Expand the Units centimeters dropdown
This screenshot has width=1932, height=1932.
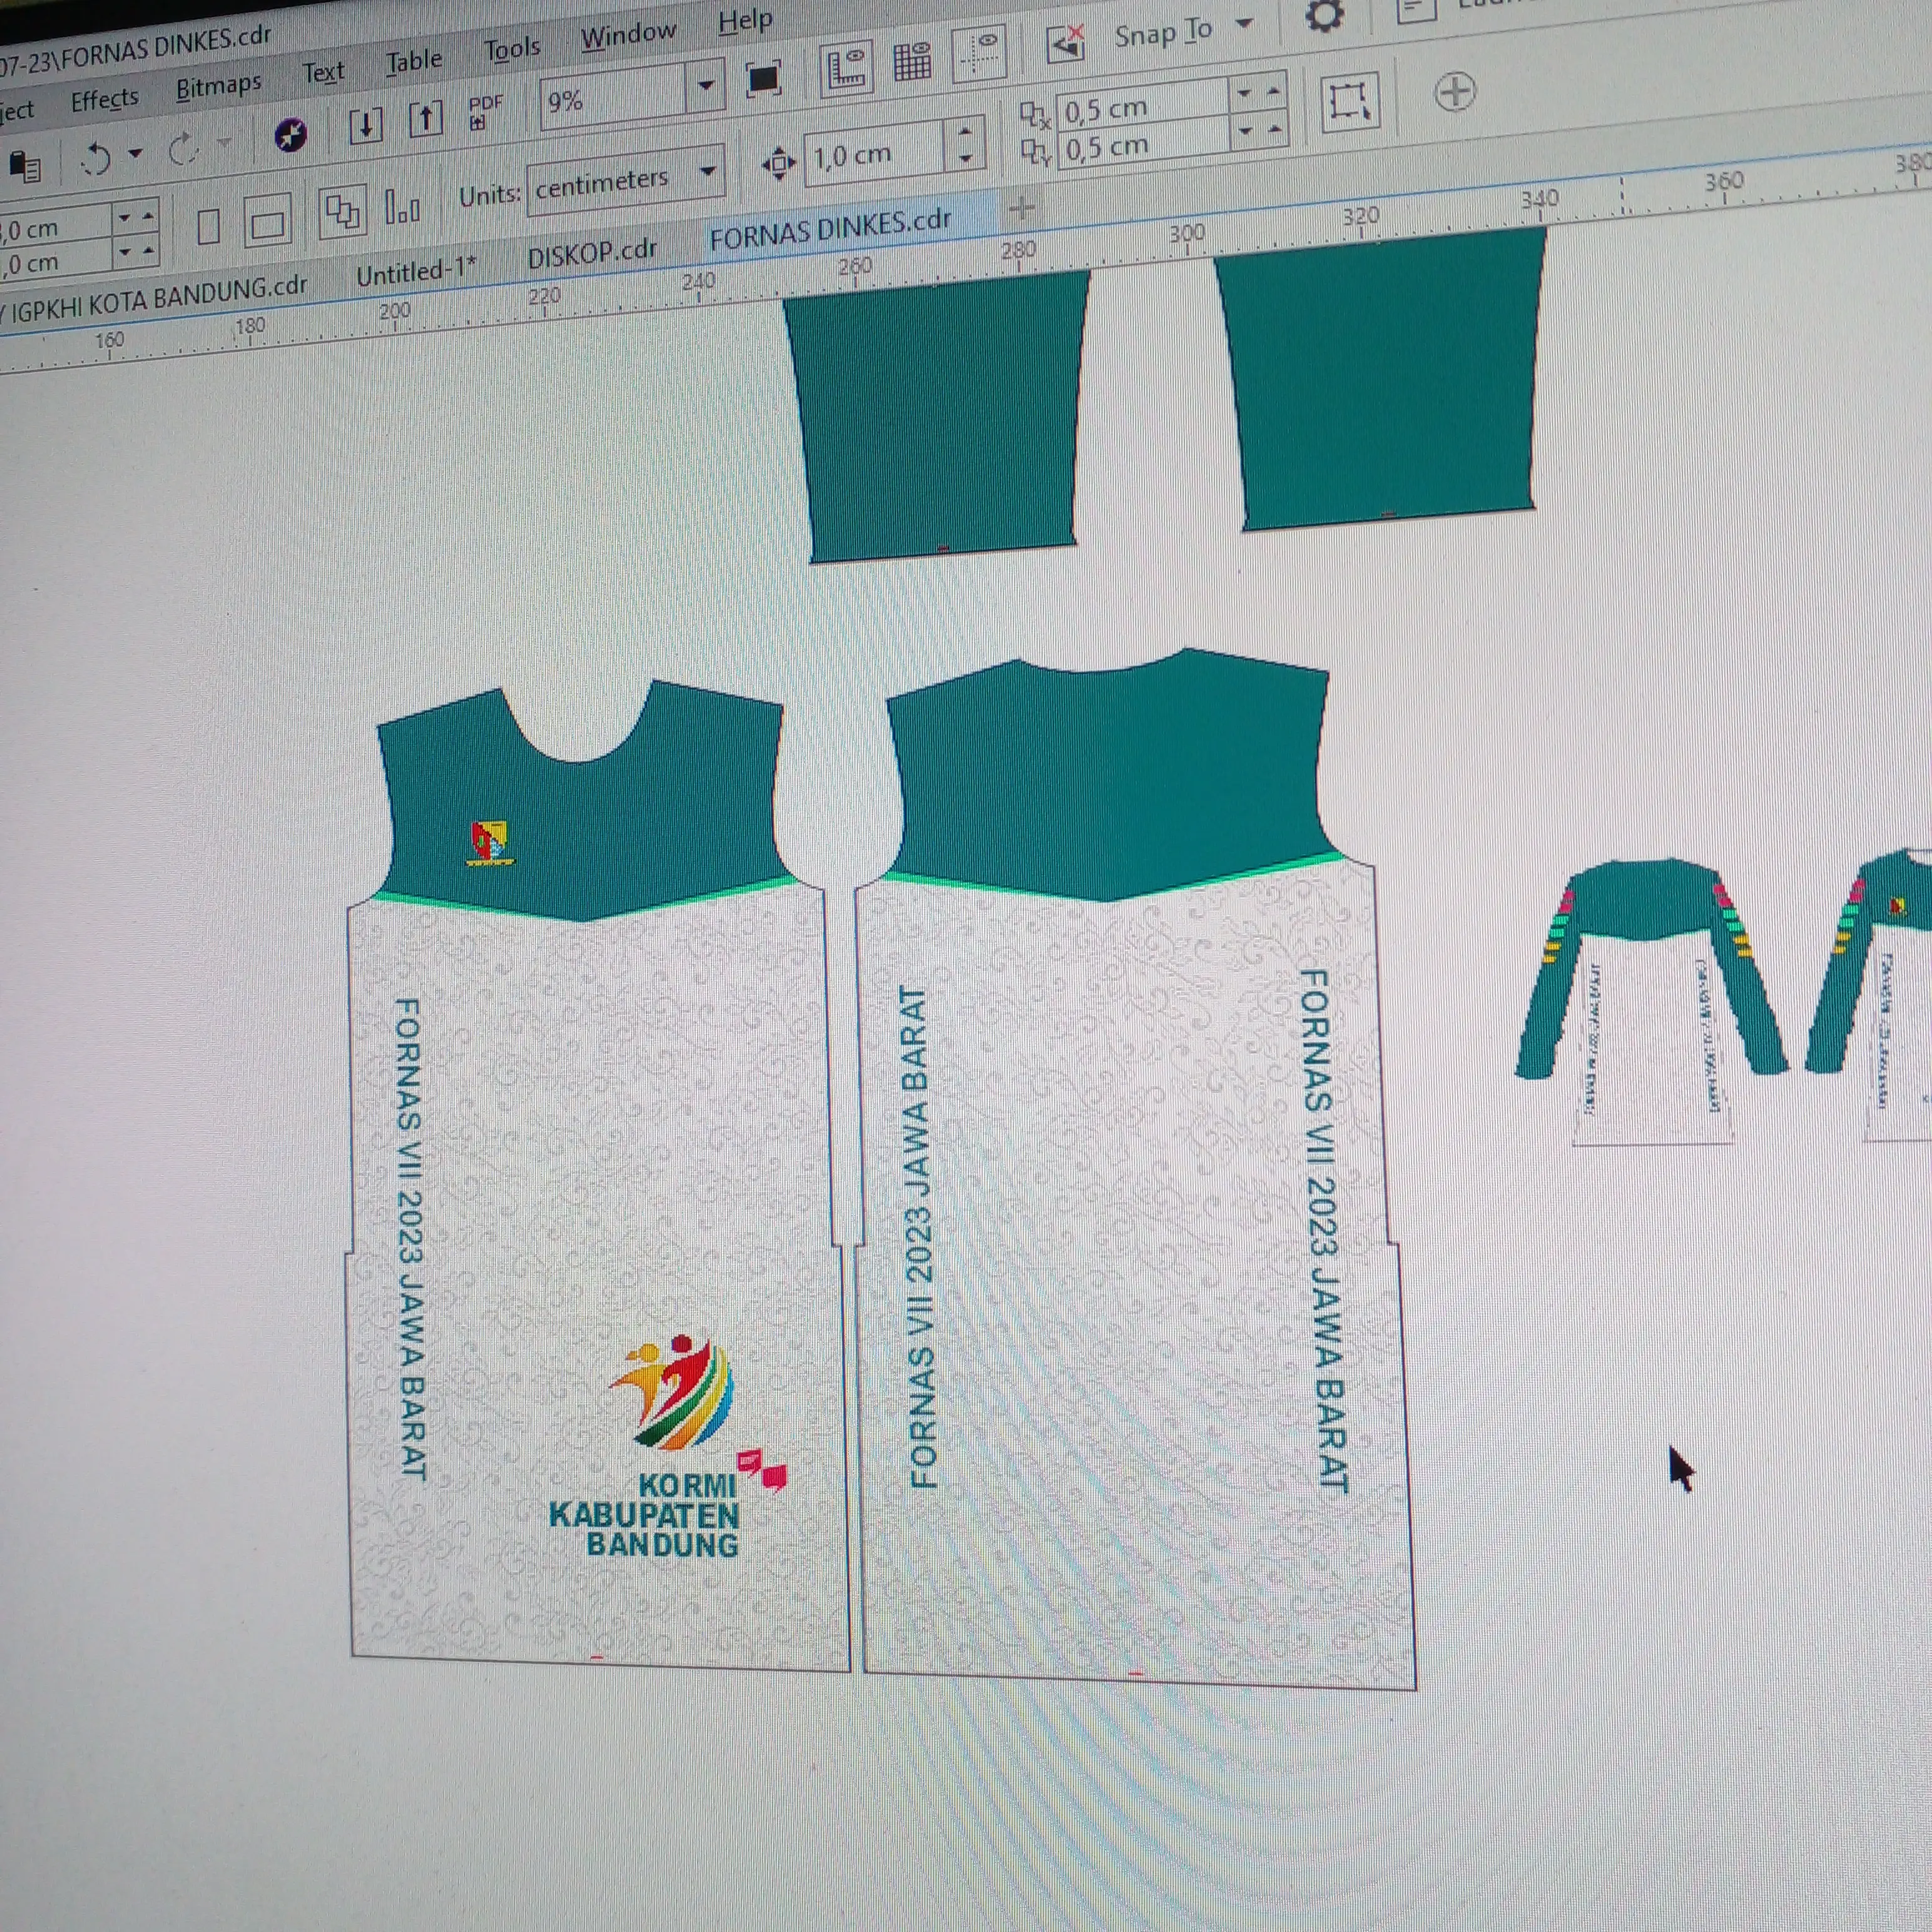tap(708, 171)
